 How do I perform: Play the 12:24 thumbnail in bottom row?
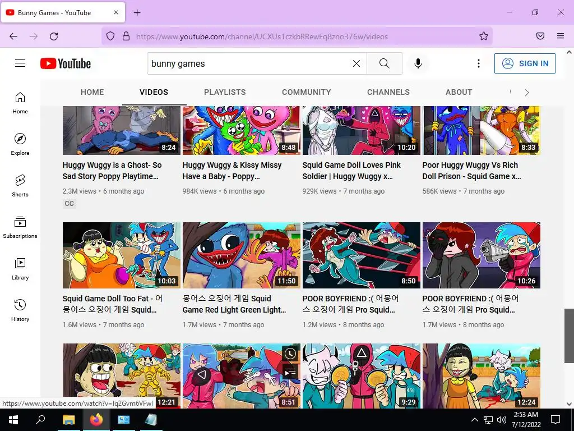482,375
